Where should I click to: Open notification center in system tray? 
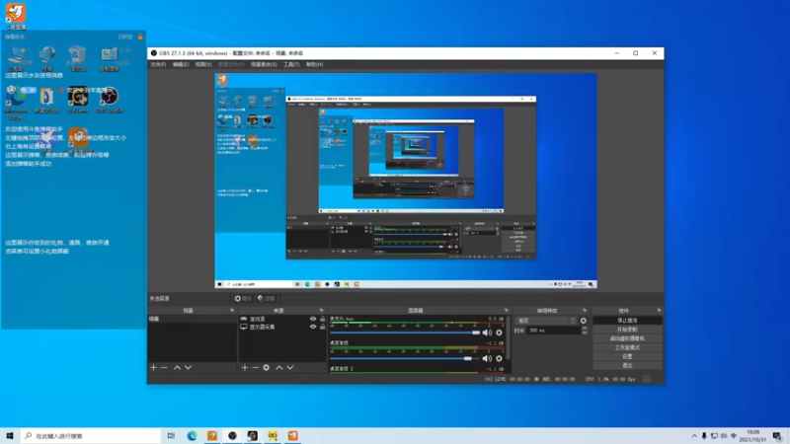pos(777,436)
